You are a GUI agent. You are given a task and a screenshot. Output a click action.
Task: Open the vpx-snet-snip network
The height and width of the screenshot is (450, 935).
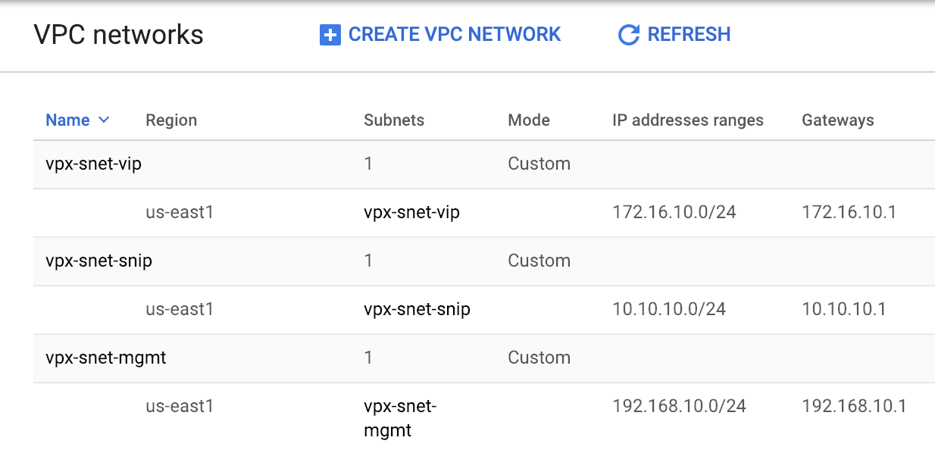99,261
